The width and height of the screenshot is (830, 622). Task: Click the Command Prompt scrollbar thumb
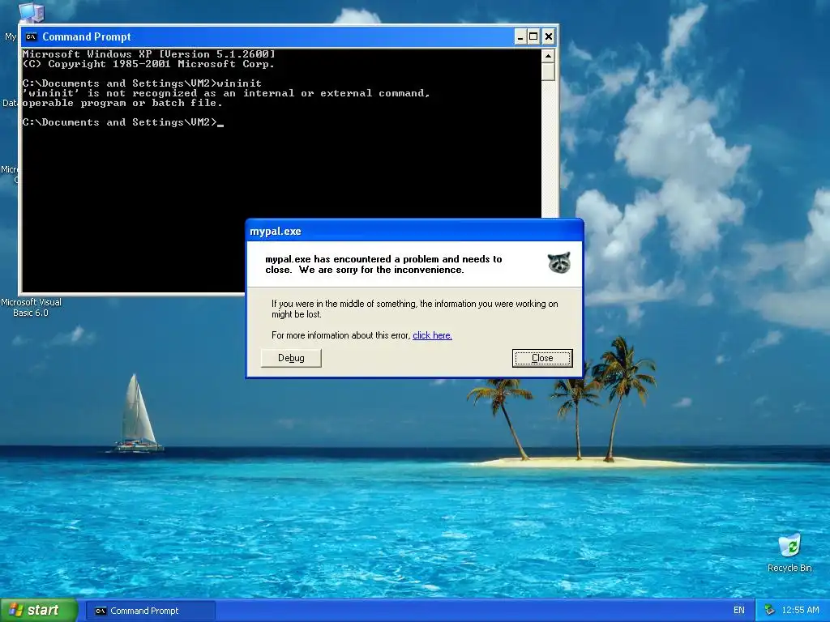tap(548, 71)
